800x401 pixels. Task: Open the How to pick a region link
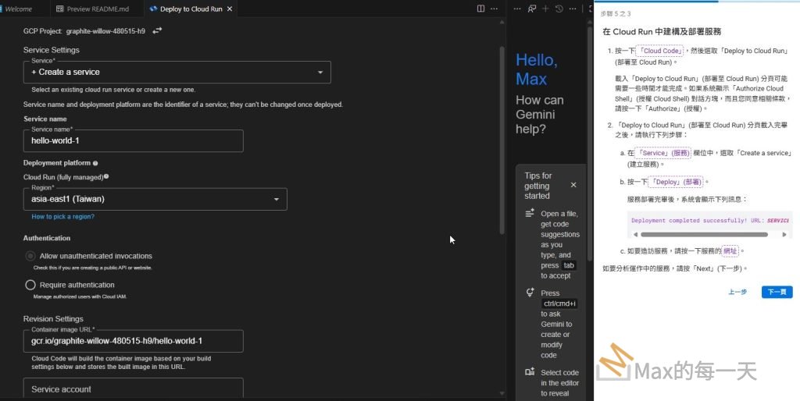click(62, 216)
